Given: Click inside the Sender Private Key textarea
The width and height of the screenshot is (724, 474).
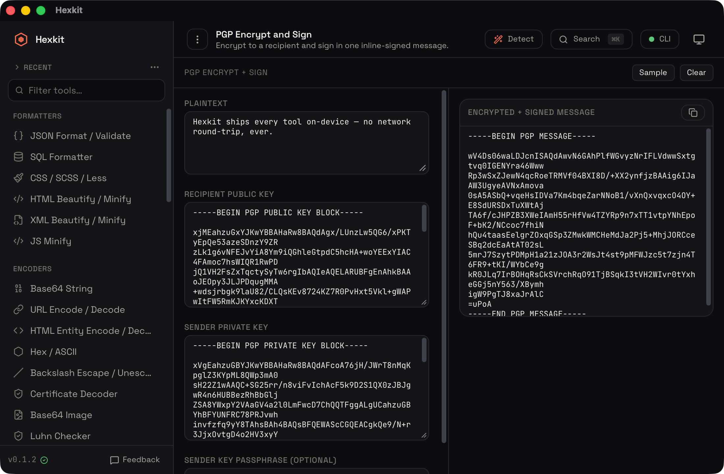Looking at the screenshot, I should click(x=306, y=388).
